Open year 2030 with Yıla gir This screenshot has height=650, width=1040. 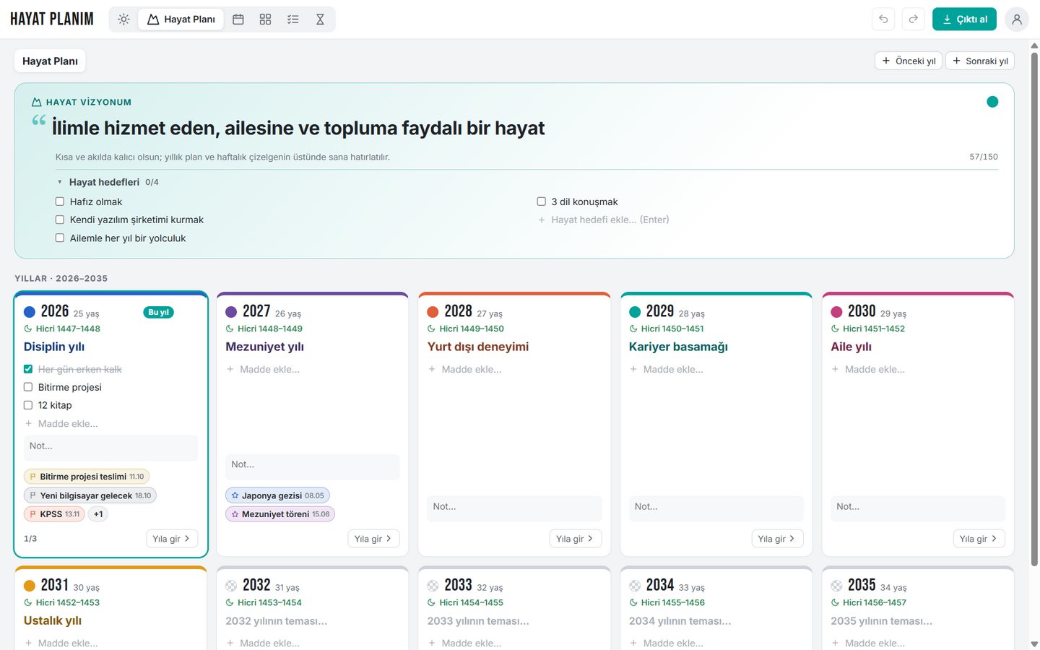pyautogui.click(x=979, y=539)
